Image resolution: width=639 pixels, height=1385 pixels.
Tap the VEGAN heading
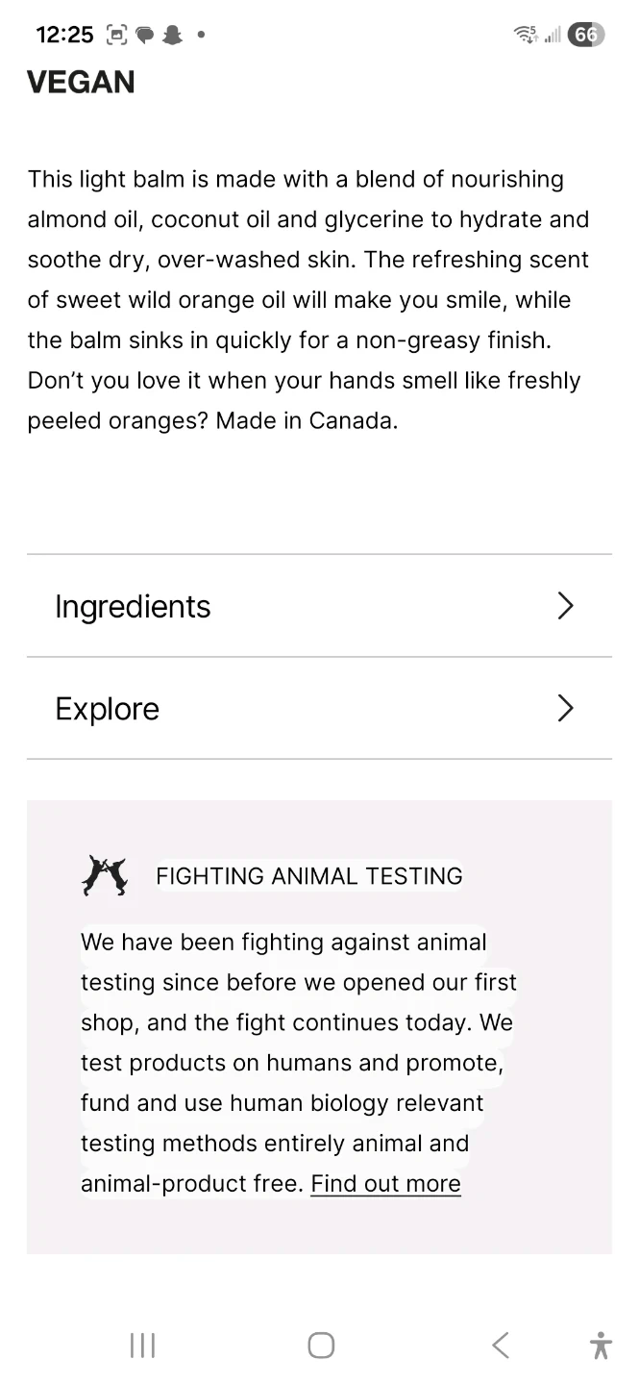click(x=81, y=83)
